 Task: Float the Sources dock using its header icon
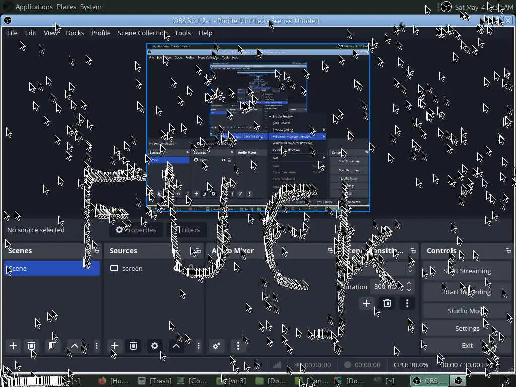pyautogui.click(x=198, y=251)
